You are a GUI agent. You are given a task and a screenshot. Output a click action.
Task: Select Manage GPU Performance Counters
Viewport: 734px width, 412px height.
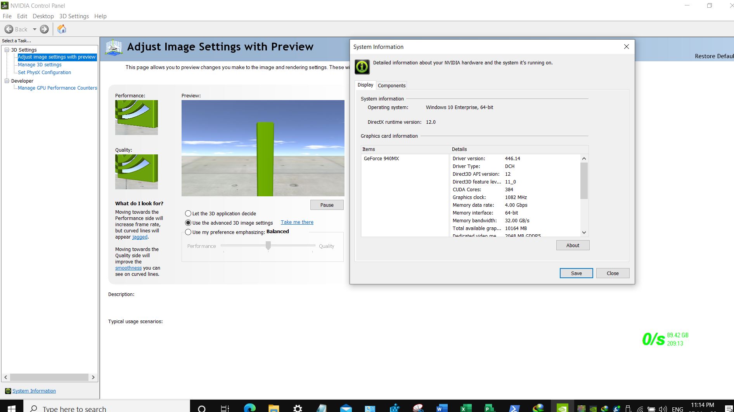(x=57, y=88)
